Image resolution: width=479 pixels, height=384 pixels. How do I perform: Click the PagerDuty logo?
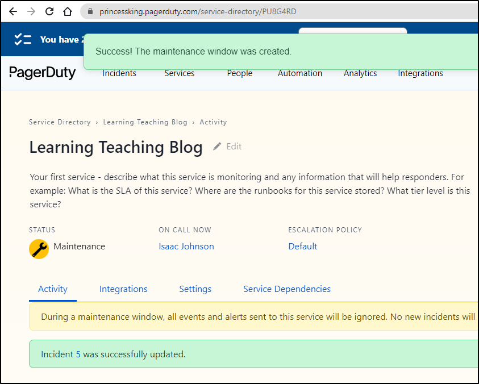click(43, 73)
